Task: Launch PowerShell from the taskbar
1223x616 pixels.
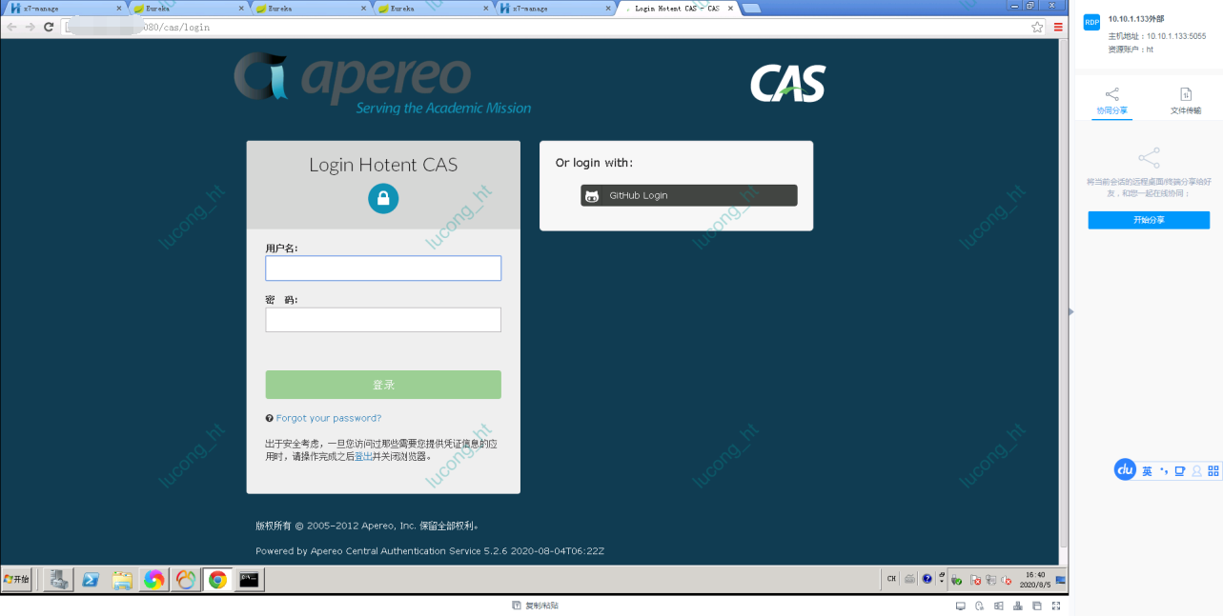Action: pyautogui.click(x=91, y=579)
